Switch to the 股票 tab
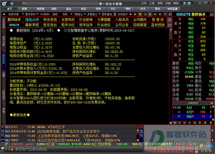215x154 pixels. (x=24, y=9)
